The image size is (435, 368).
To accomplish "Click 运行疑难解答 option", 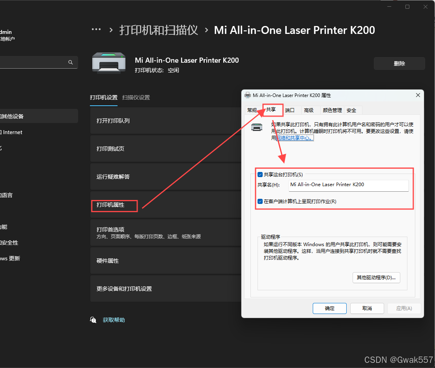I will 166,177.
